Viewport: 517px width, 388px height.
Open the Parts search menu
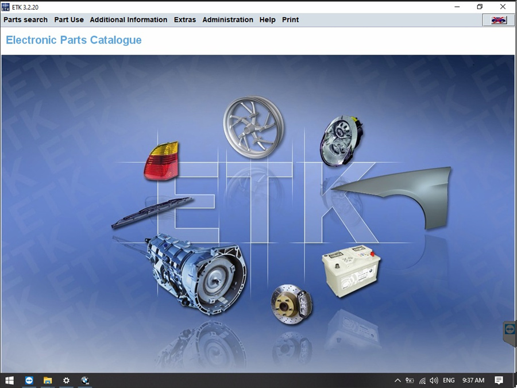point(25,20)
